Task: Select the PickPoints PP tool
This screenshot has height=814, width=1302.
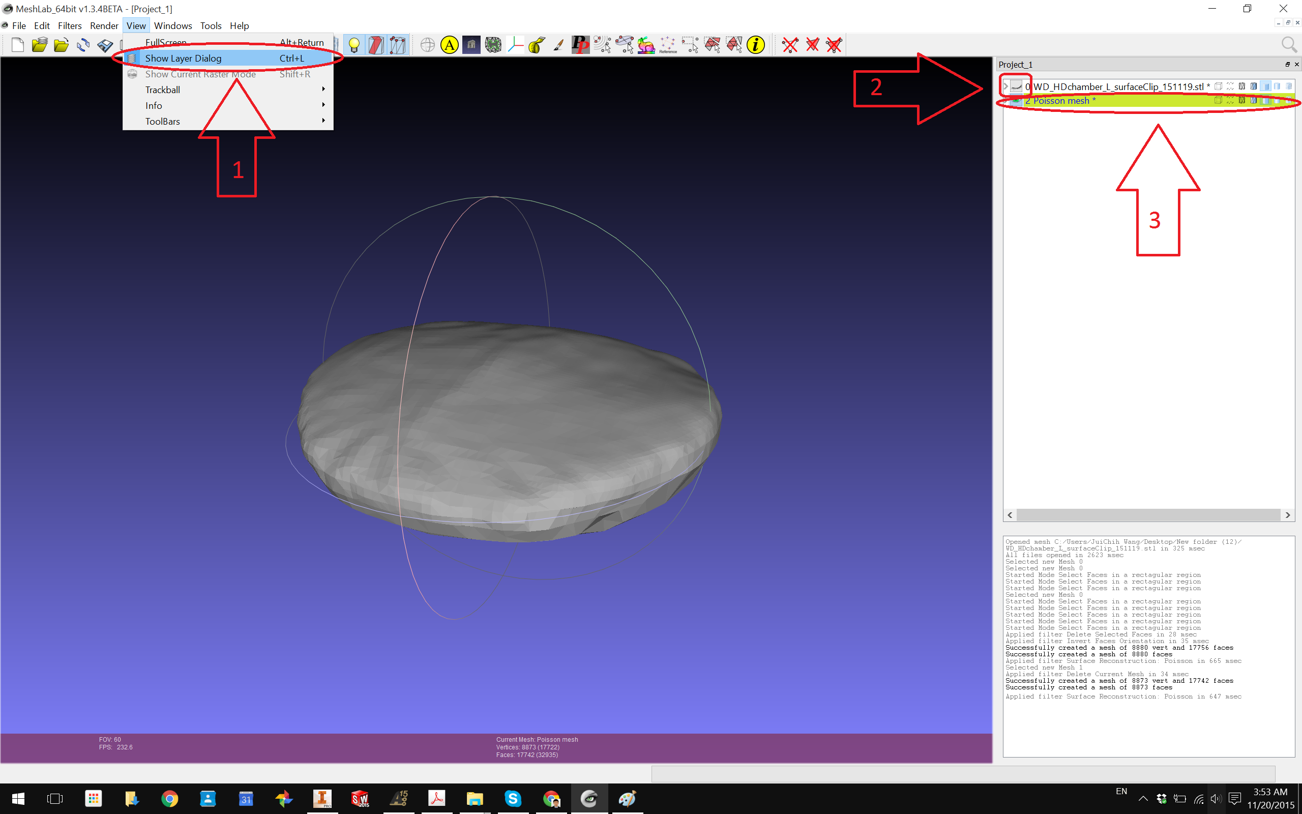Action: (580, 45)
